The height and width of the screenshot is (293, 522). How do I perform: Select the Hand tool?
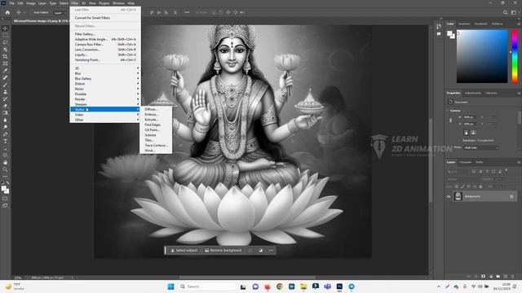click(5, 163)
